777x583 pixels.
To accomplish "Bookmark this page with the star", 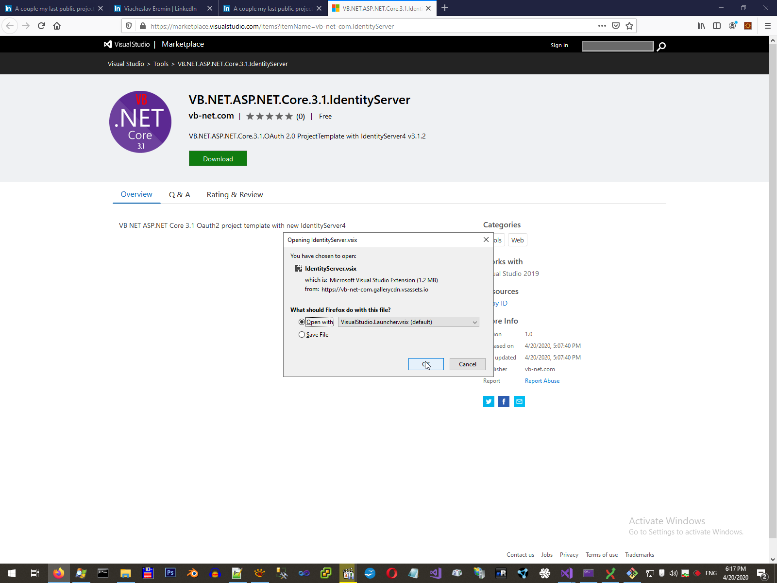I will (x=629, y=26).
